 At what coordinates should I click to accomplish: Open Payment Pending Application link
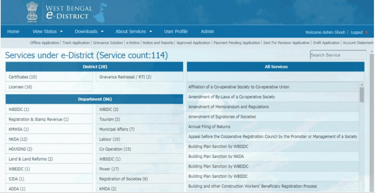pos(237,43)
